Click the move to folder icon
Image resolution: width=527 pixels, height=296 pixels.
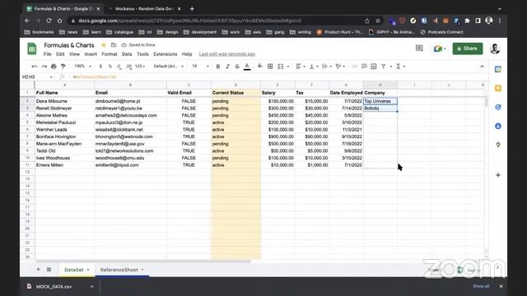point(114,45)
